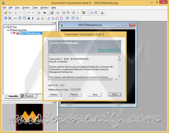
Task: Select the vertical double-arrow zoom tool
Action: point(33,18)
